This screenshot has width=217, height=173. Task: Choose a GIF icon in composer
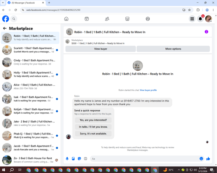coord(85,159)
